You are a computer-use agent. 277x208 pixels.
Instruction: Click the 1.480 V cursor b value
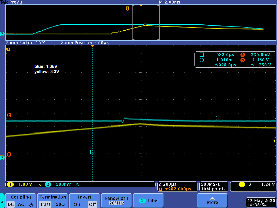click(261, 60)
